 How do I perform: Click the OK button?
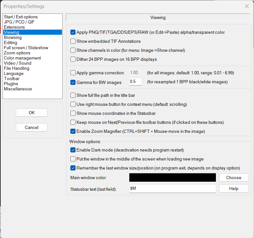tap(32, 113)
